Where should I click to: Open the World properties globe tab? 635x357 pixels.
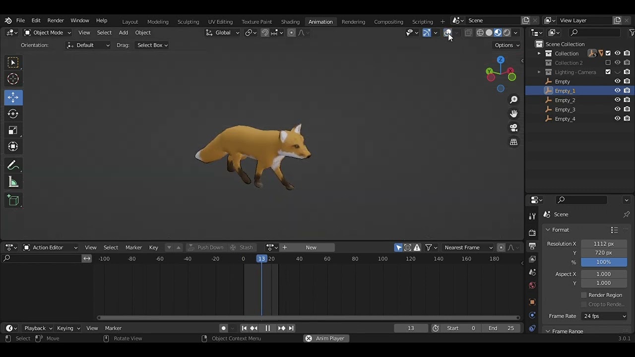pyautogui.click(x=532, y=285)
